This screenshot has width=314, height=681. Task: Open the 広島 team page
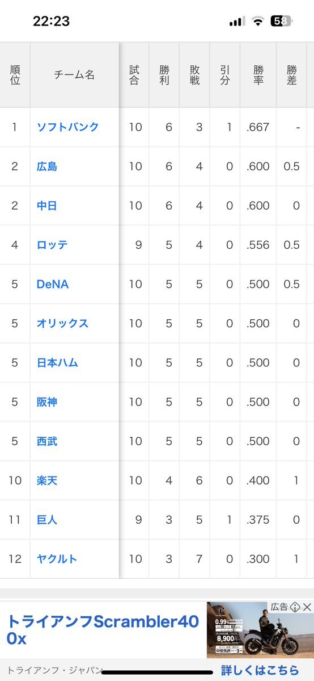point(47,166)
